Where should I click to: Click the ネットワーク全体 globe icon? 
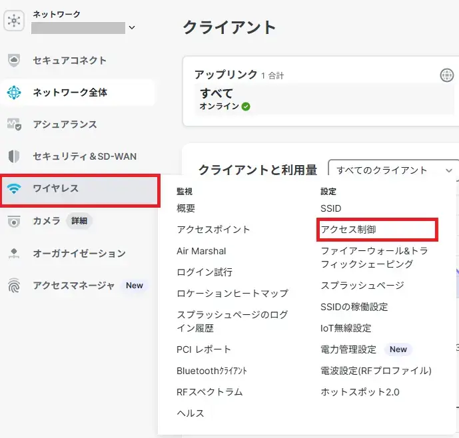(x=13, y=93)
